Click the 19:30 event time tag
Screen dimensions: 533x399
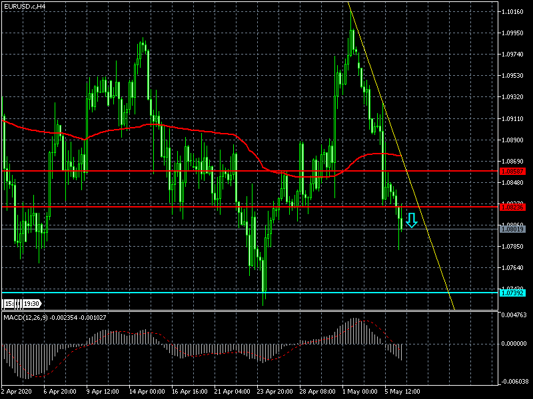point(31,304)
